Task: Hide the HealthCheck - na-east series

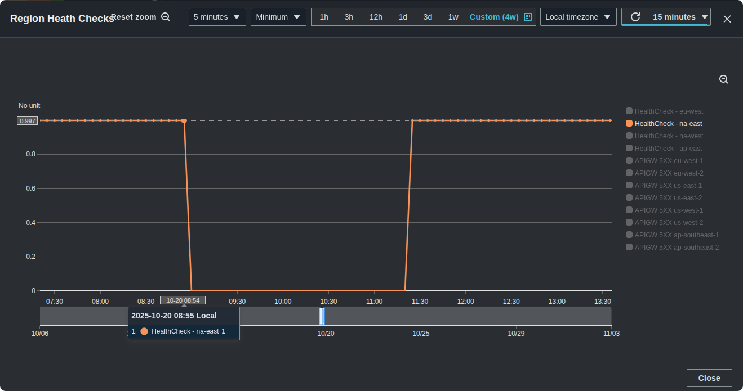Action: (664, 124)
